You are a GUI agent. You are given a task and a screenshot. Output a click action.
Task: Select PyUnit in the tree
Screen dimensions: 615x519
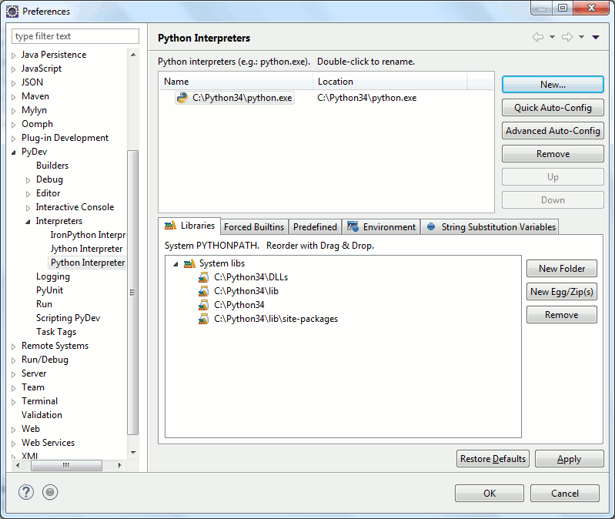[49, 290]
